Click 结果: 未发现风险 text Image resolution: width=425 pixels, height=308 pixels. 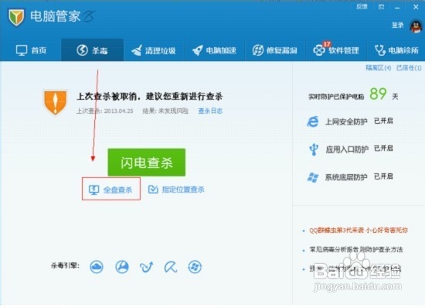165,111
